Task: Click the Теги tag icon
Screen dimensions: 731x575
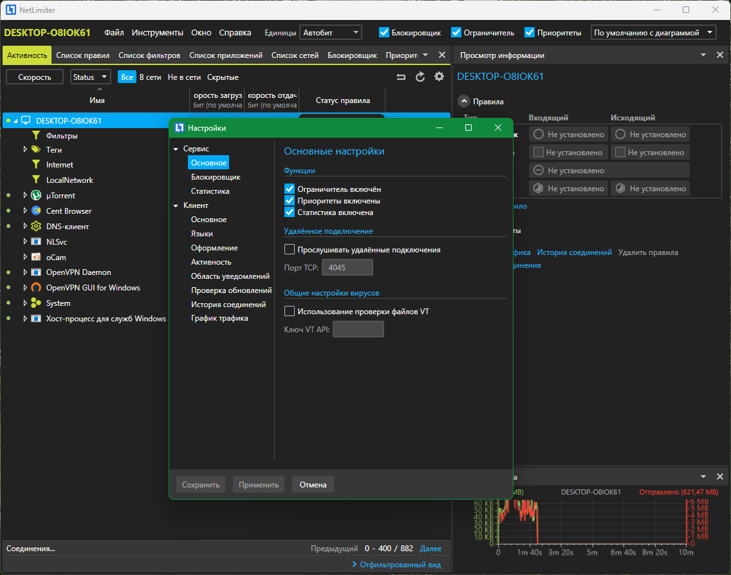Action: [36, 149]
